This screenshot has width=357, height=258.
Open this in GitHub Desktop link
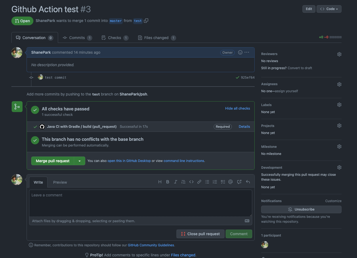(129, 161)
